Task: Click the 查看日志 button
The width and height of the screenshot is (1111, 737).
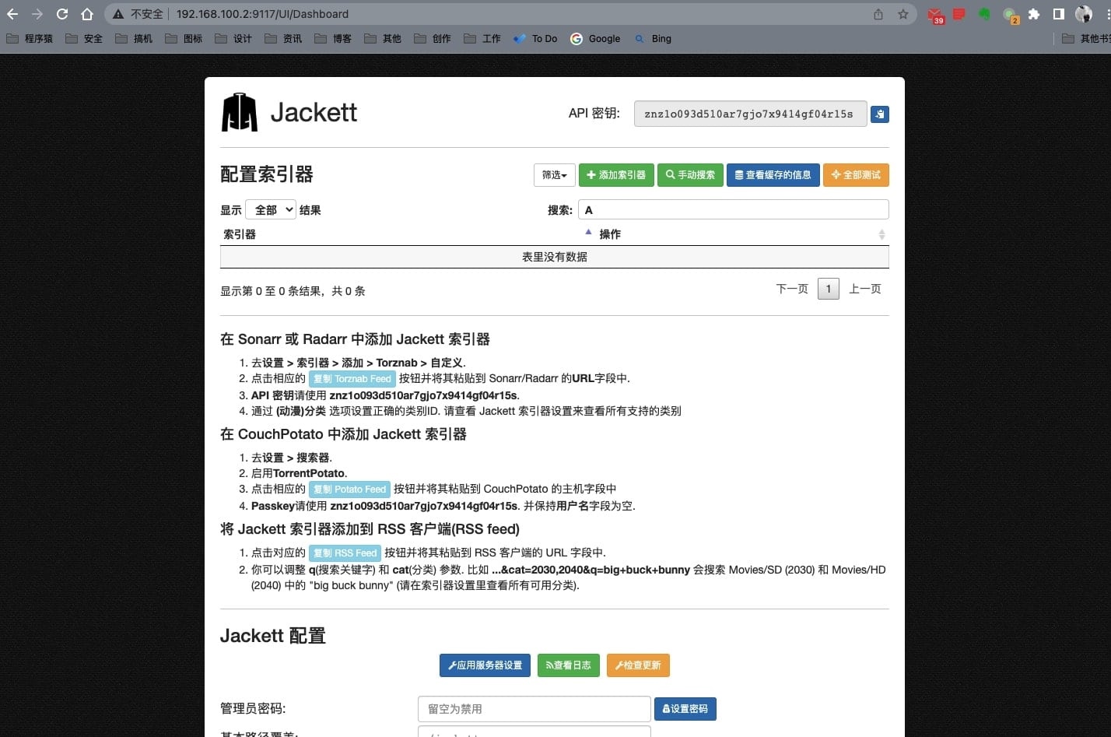Action: pos(569,665)
